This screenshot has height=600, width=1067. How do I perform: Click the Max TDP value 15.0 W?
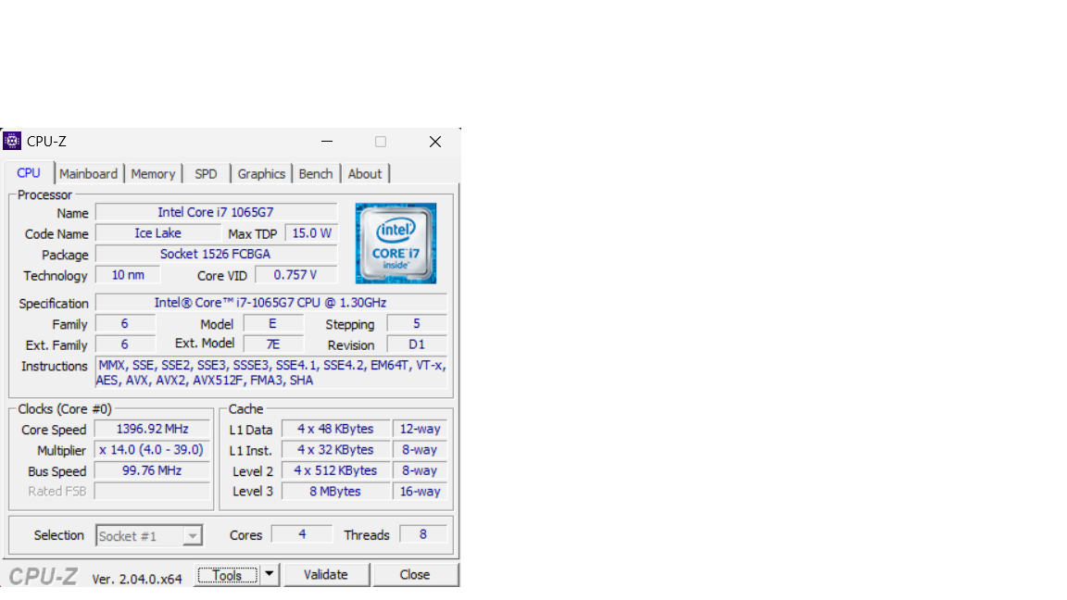point(311,233)
